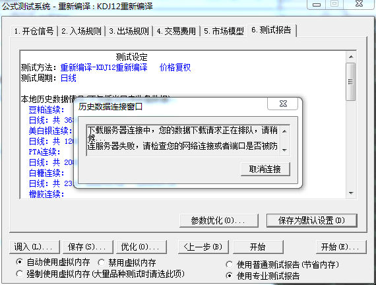Click the 取消连接 button
This screenshot has width=376, height=285.
pyautogui.click(x=265, y=170)
